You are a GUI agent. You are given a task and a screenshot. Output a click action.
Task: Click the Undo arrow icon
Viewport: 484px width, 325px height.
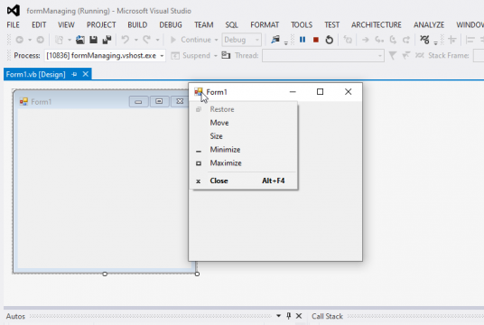pos(125,40)
